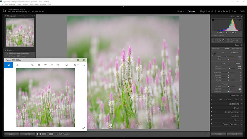The image size is (247, 139).
Task: Open the Develop menu
Action: tap(12, 4)
